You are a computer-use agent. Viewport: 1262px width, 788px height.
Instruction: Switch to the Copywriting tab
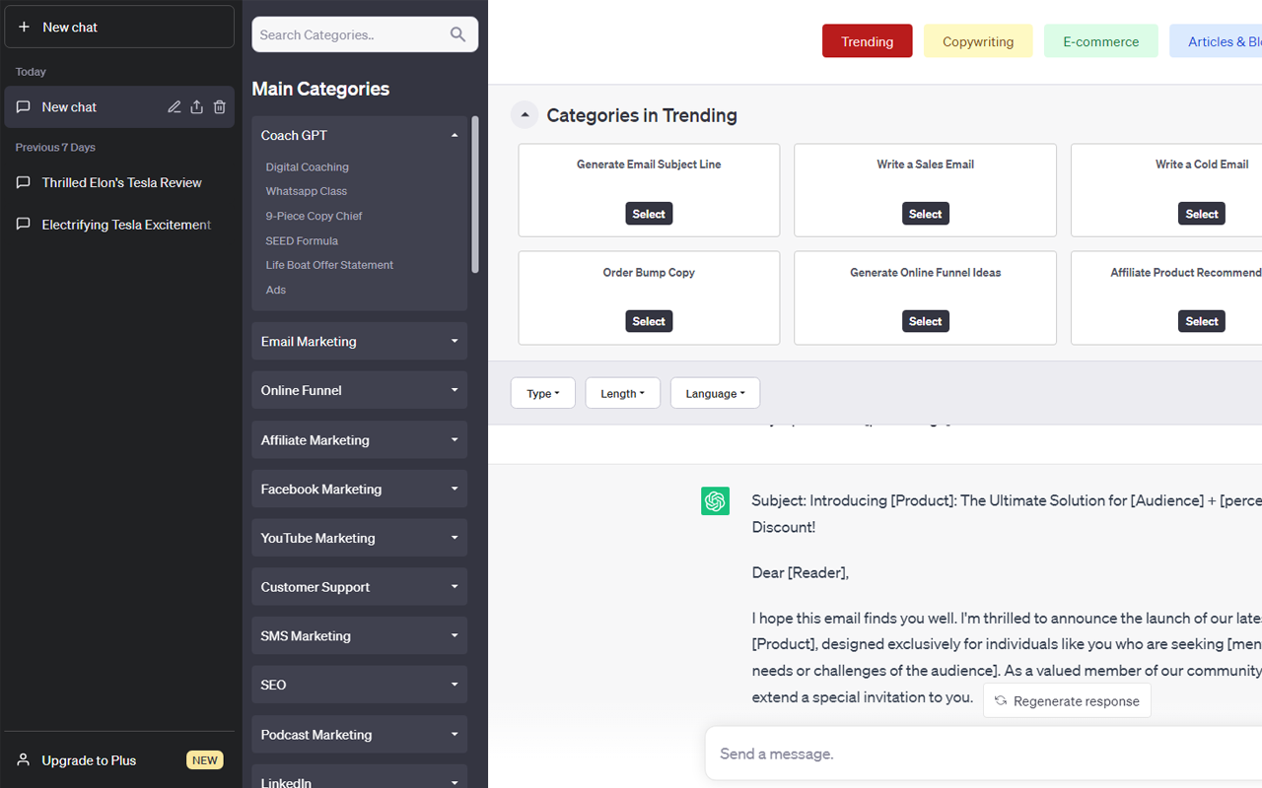tap(978, 41)
